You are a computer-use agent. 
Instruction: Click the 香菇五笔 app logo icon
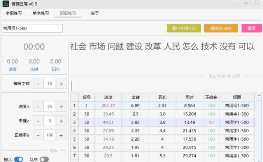(6, 3)
